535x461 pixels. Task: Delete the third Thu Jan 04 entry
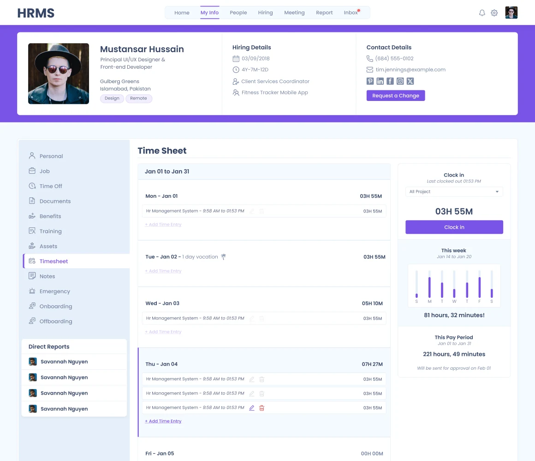point(262,408)
